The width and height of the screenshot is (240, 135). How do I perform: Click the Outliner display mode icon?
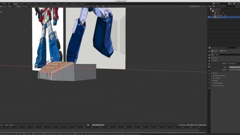point(214,6)
